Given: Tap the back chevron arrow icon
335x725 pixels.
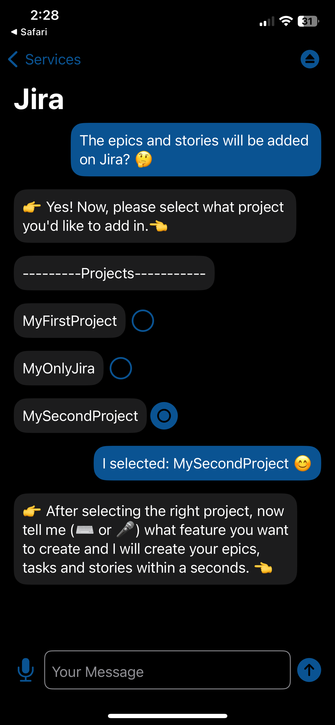Looking at the screenshot, I should pos(13,59).
